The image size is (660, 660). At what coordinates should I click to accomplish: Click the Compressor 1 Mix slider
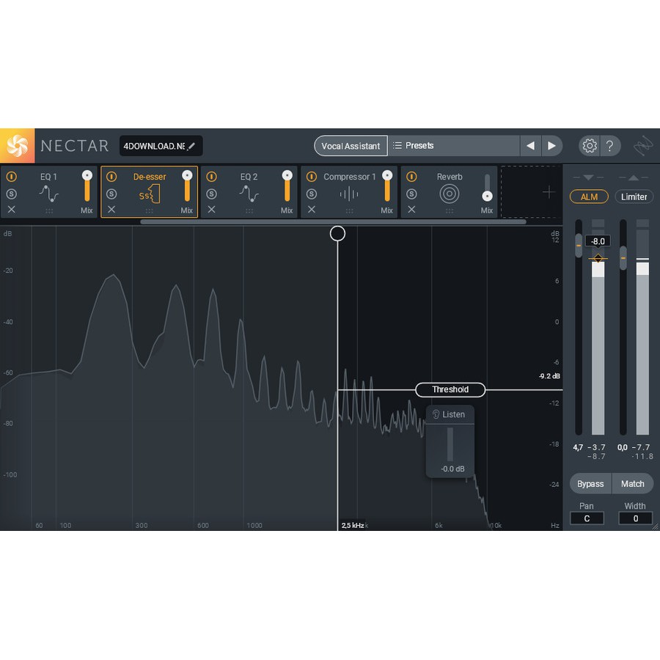coord(386,188)
